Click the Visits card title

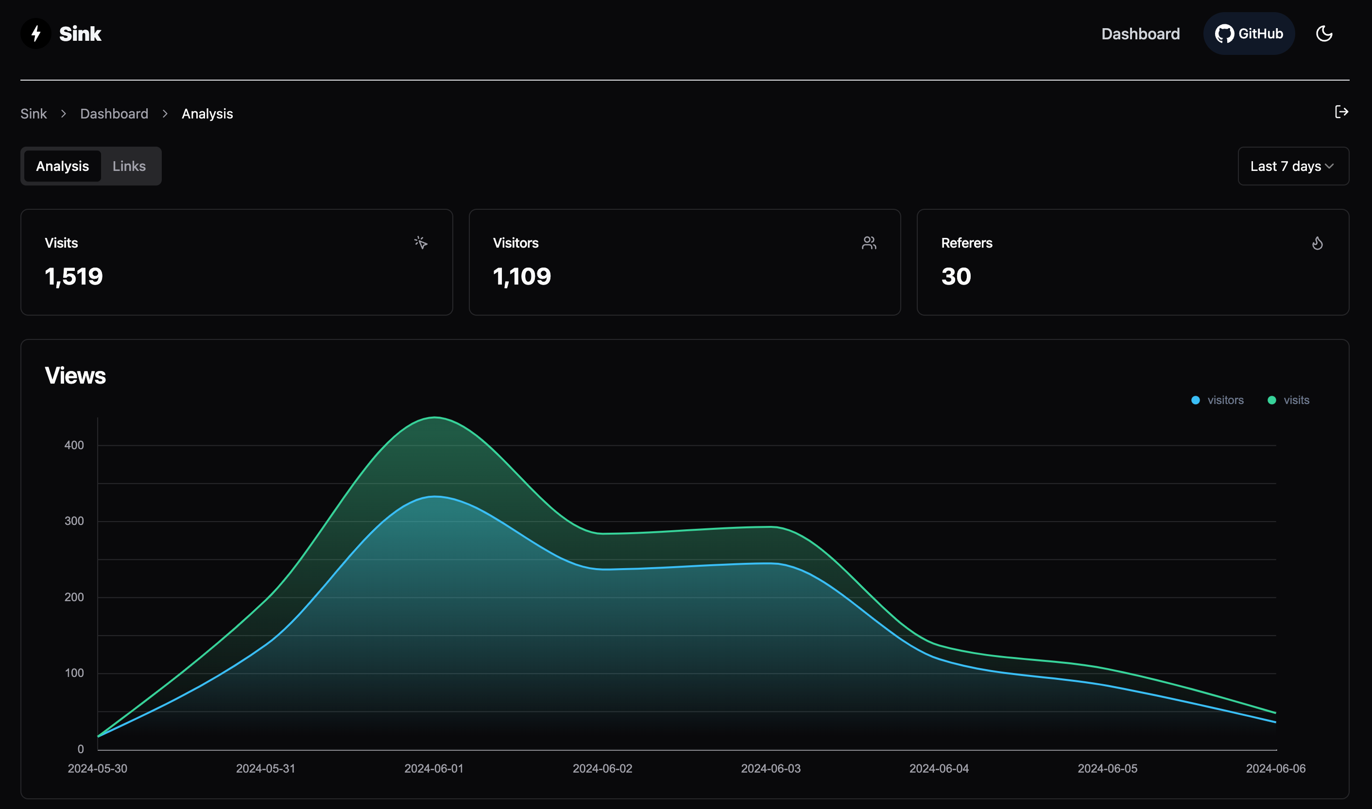click(61, 243)
